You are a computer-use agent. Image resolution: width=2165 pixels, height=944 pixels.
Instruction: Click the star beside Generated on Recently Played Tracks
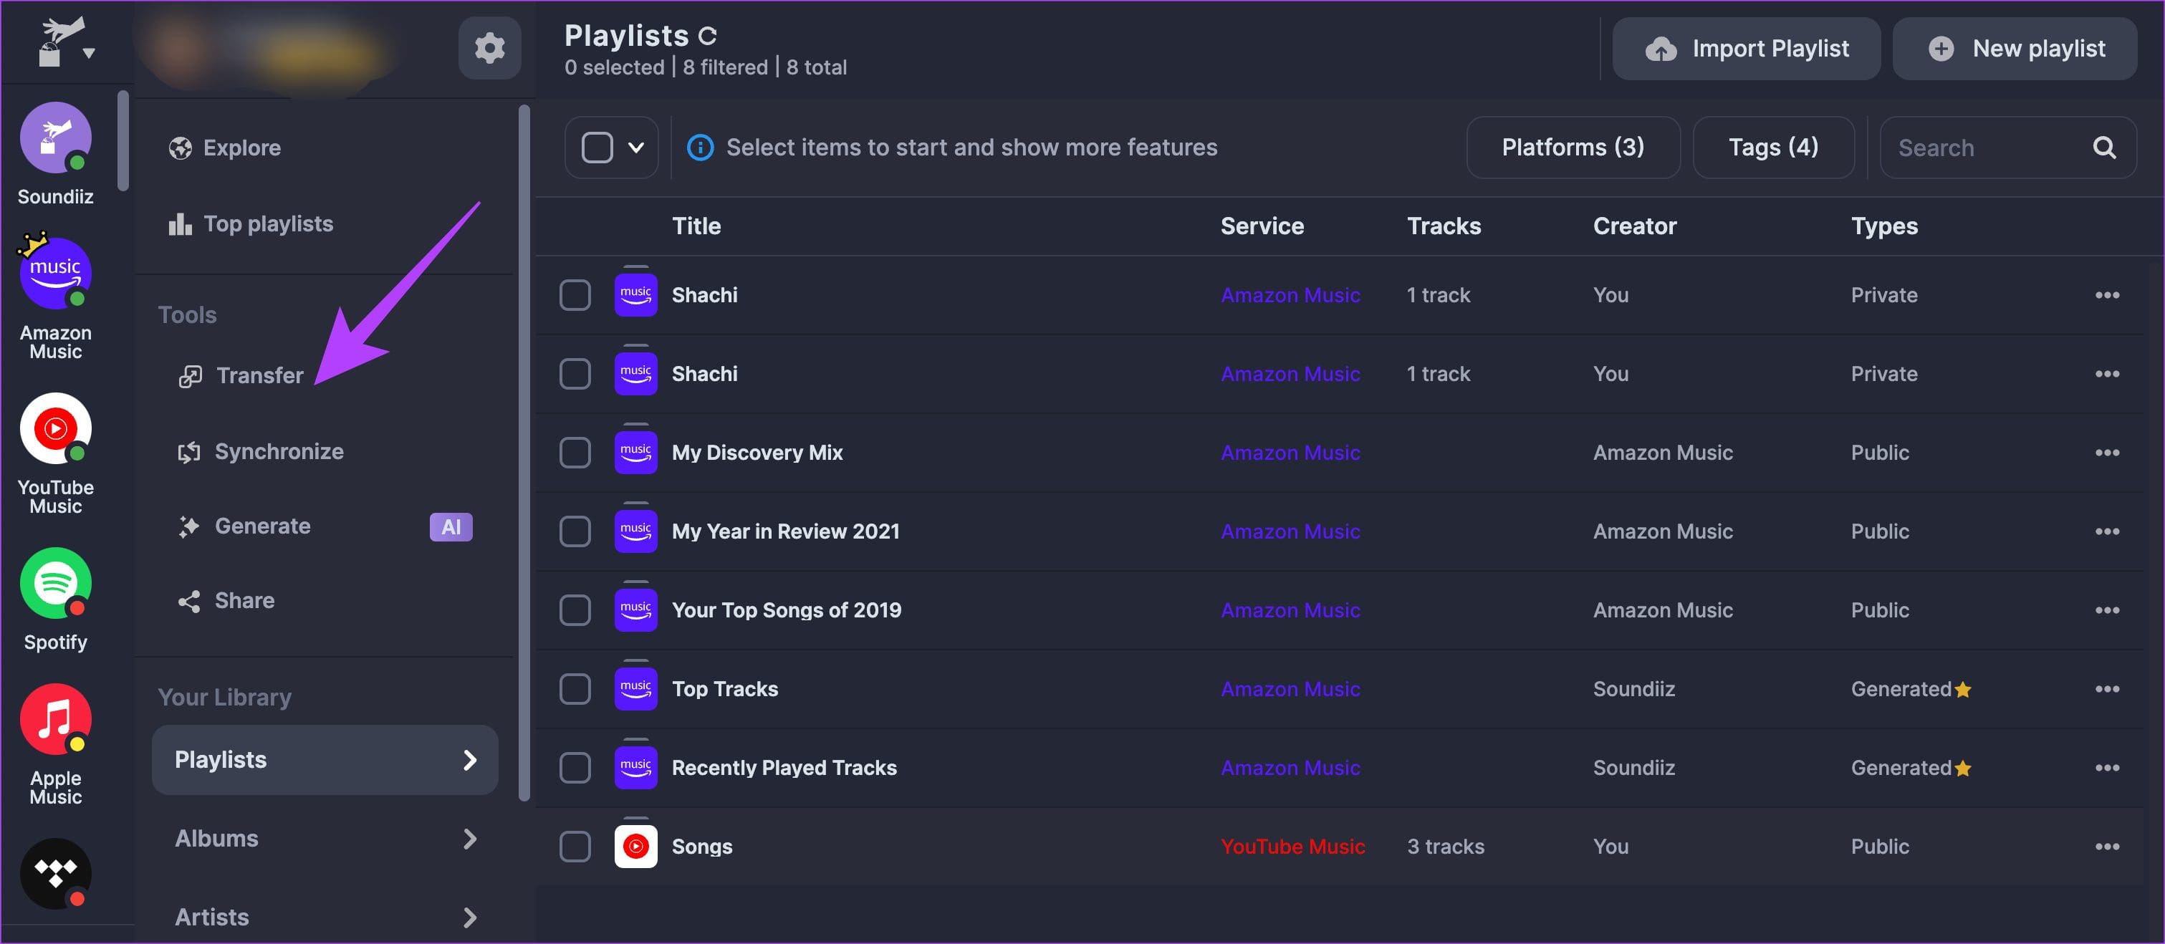(1962, 769)
